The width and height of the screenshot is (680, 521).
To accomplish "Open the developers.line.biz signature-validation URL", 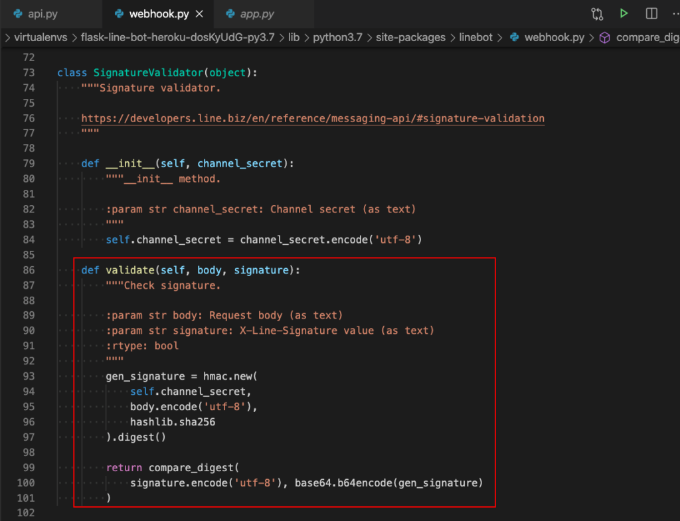I will coord(312,118).
